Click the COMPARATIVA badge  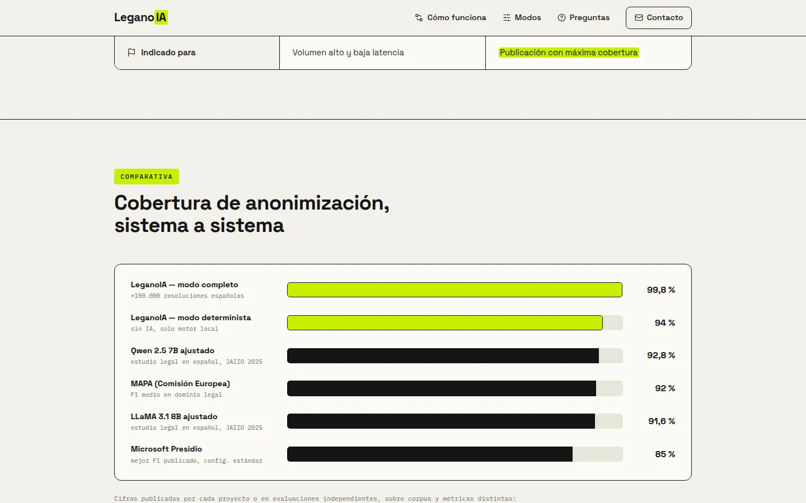coord(147,177)
